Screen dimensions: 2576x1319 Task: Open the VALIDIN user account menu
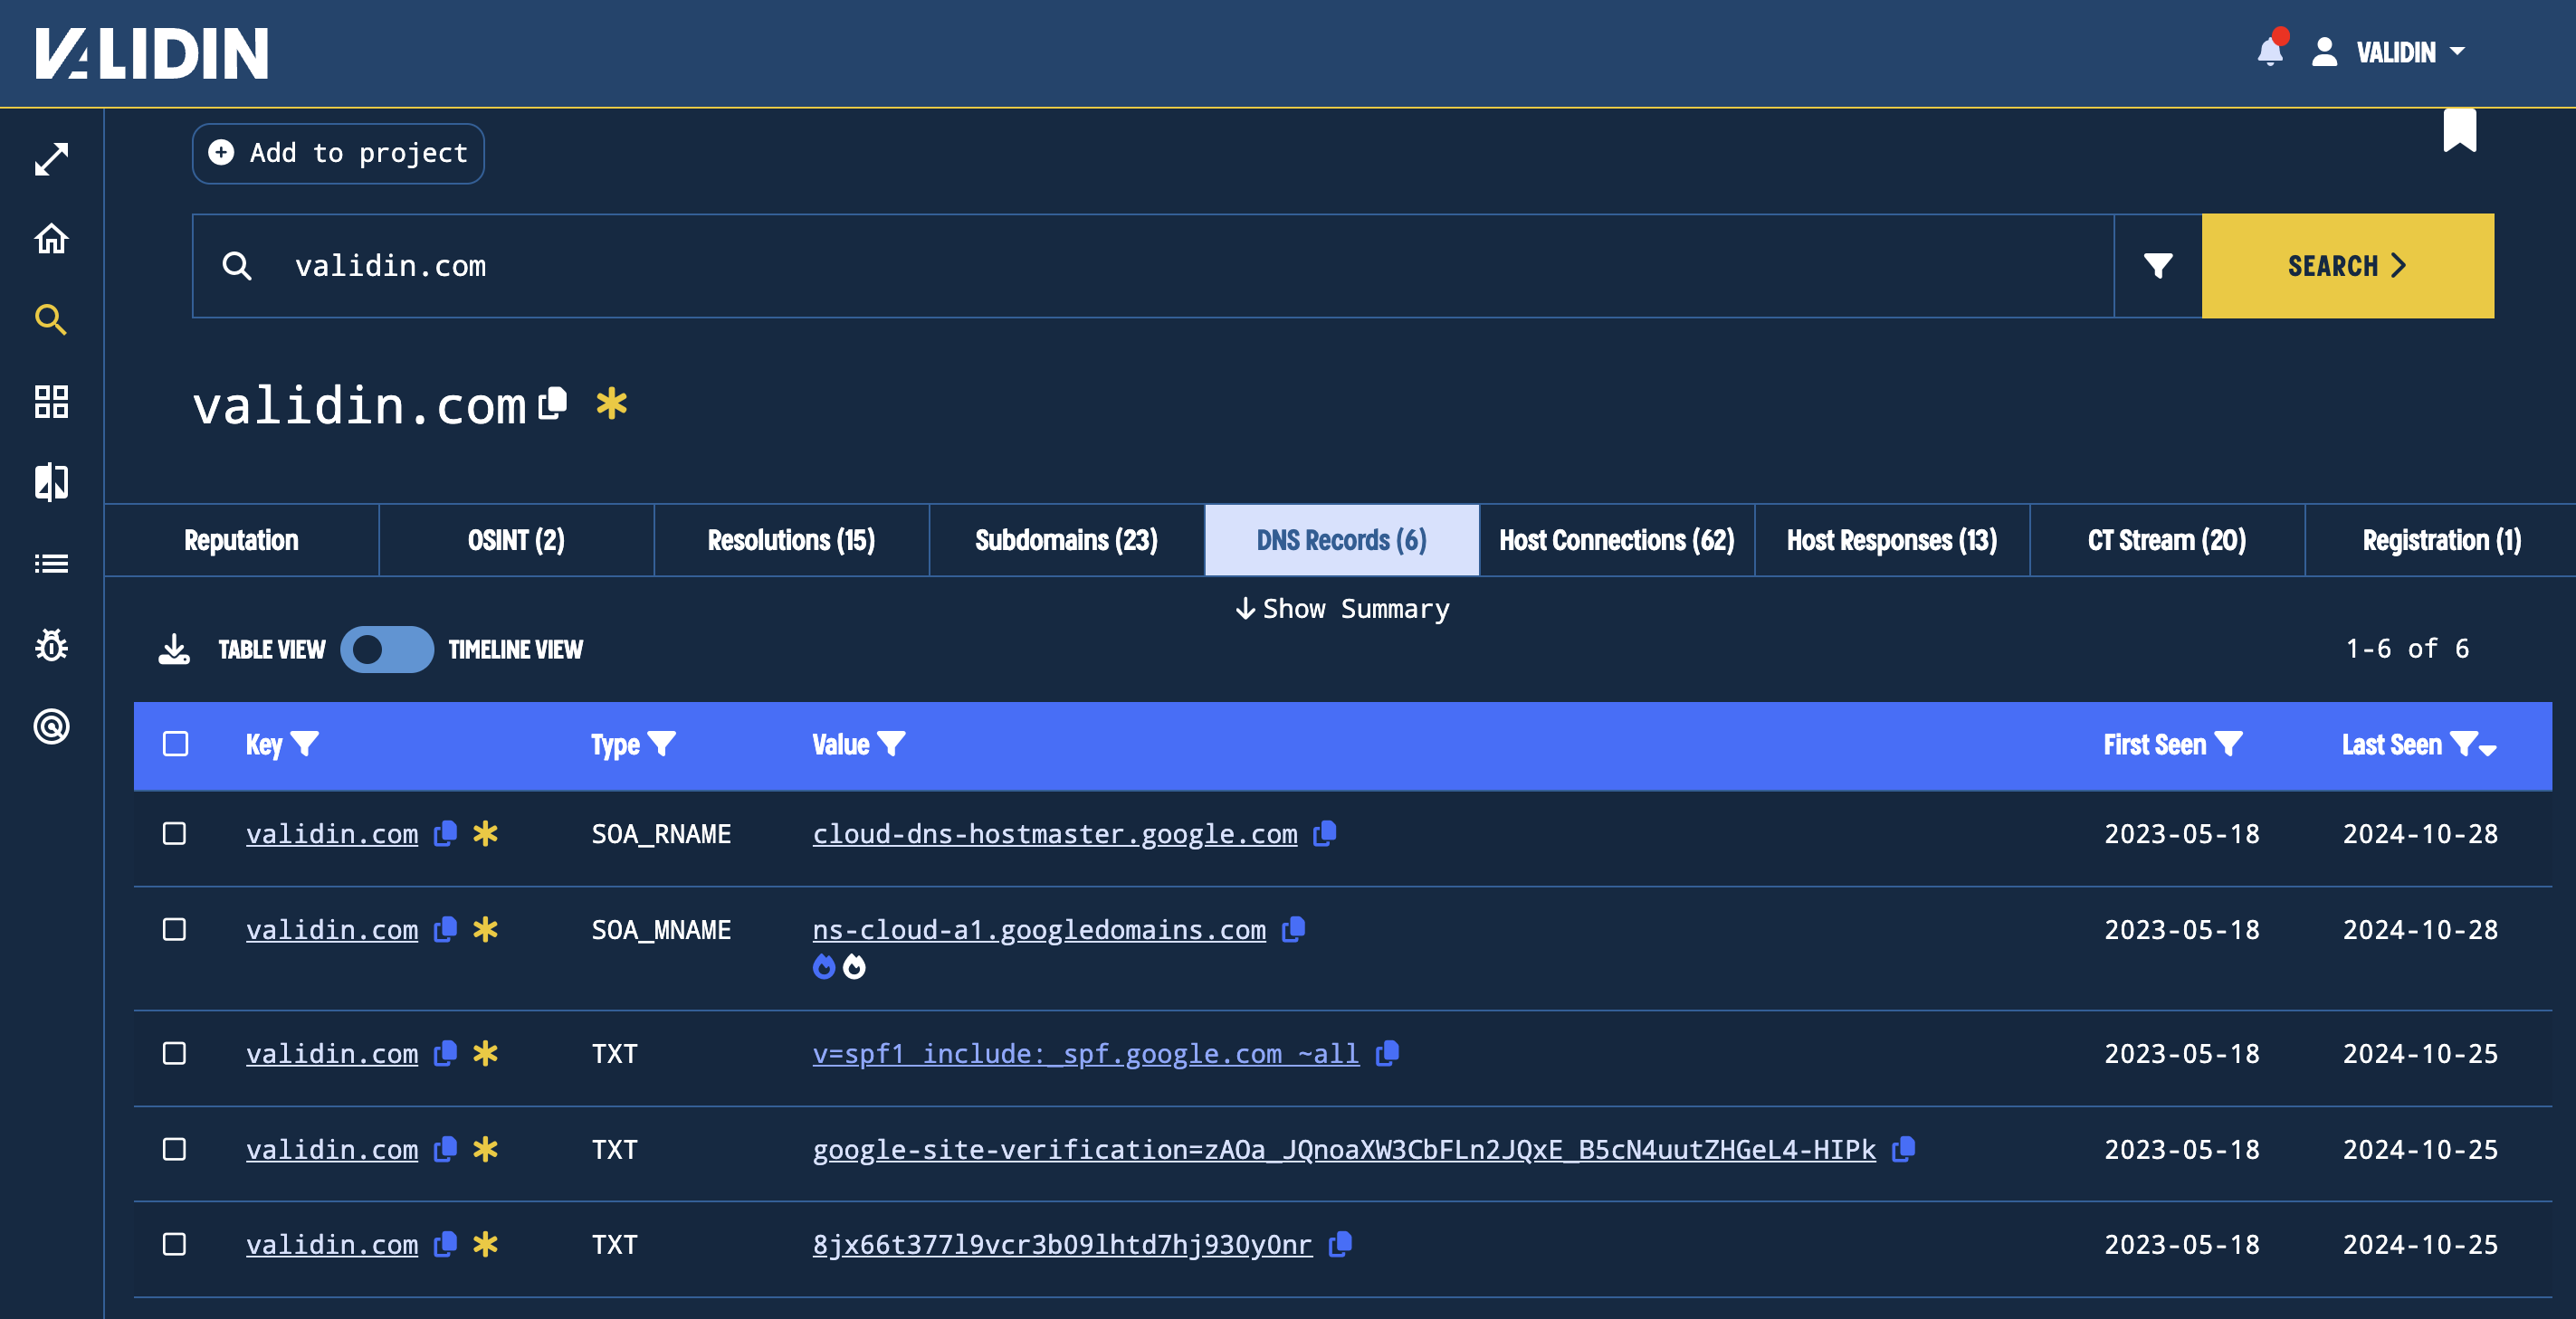[x=2388, y=52]
